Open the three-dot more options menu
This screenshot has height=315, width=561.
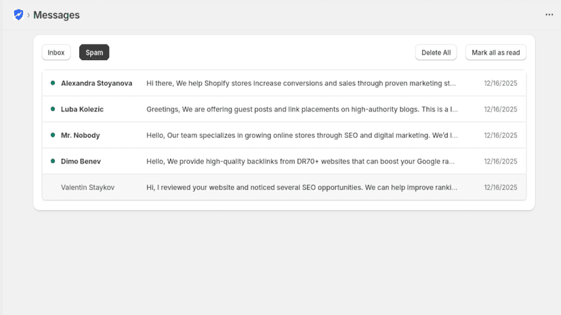tap(549, 15)
